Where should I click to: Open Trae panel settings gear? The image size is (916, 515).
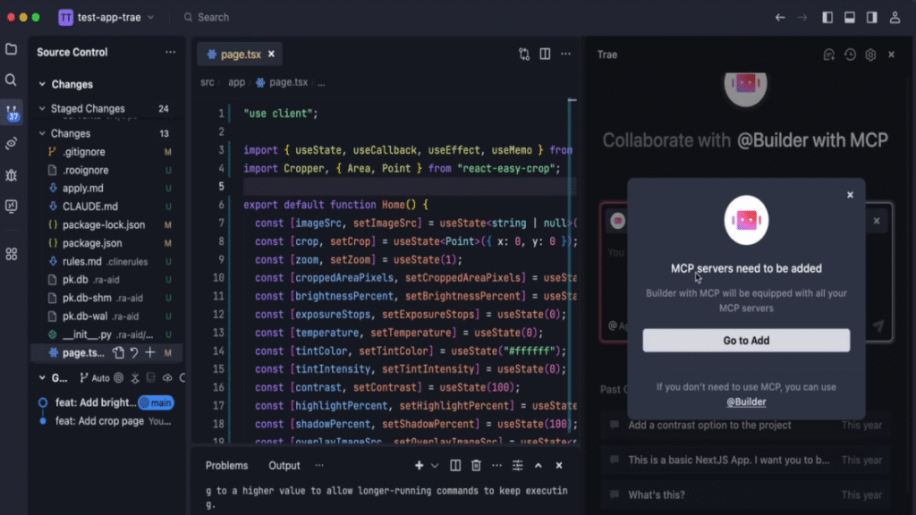[x=870, y=55]
